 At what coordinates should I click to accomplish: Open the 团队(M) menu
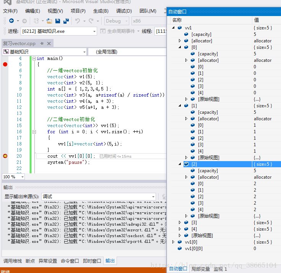[148, 11]
